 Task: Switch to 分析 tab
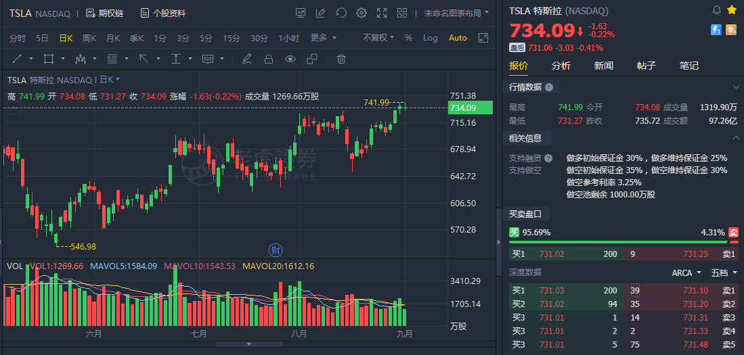561,66
